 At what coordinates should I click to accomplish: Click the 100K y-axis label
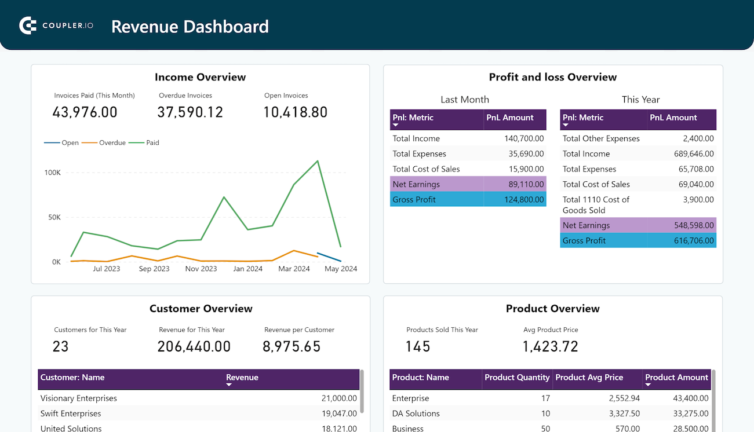52,173
